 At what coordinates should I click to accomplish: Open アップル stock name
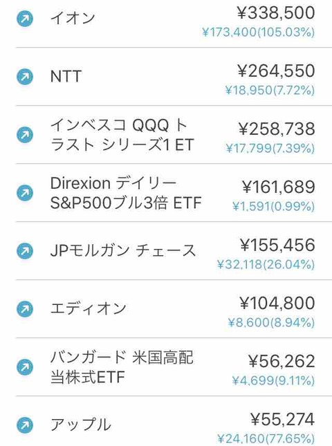tap(81, 425)
